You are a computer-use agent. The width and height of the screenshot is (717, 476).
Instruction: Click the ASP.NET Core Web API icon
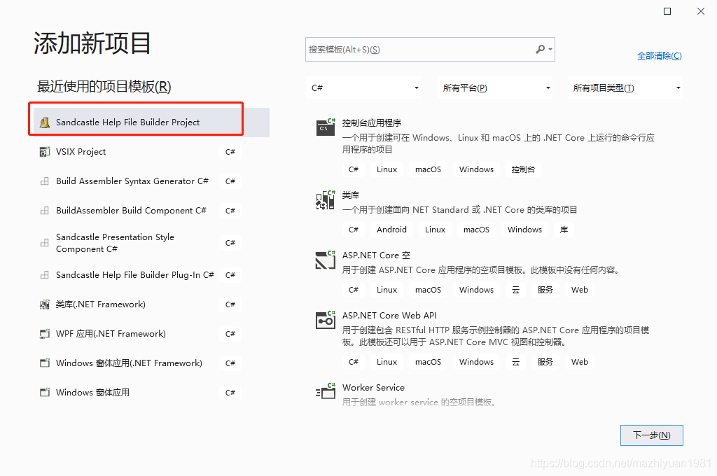click(326, 320)
